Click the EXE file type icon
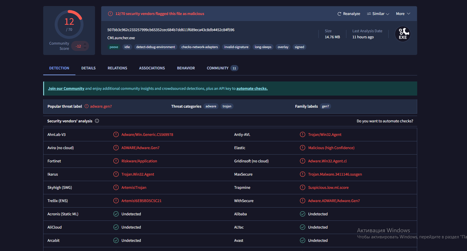Image resolution: width=467 pixels, height=251 pixels. 403,34
